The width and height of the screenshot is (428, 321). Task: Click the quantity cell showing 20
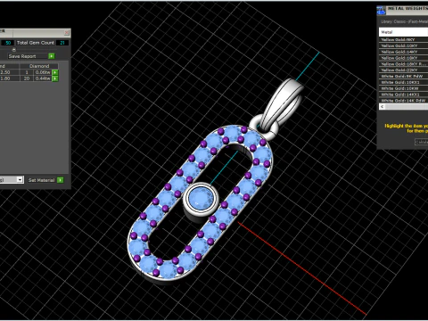(27, 78)
